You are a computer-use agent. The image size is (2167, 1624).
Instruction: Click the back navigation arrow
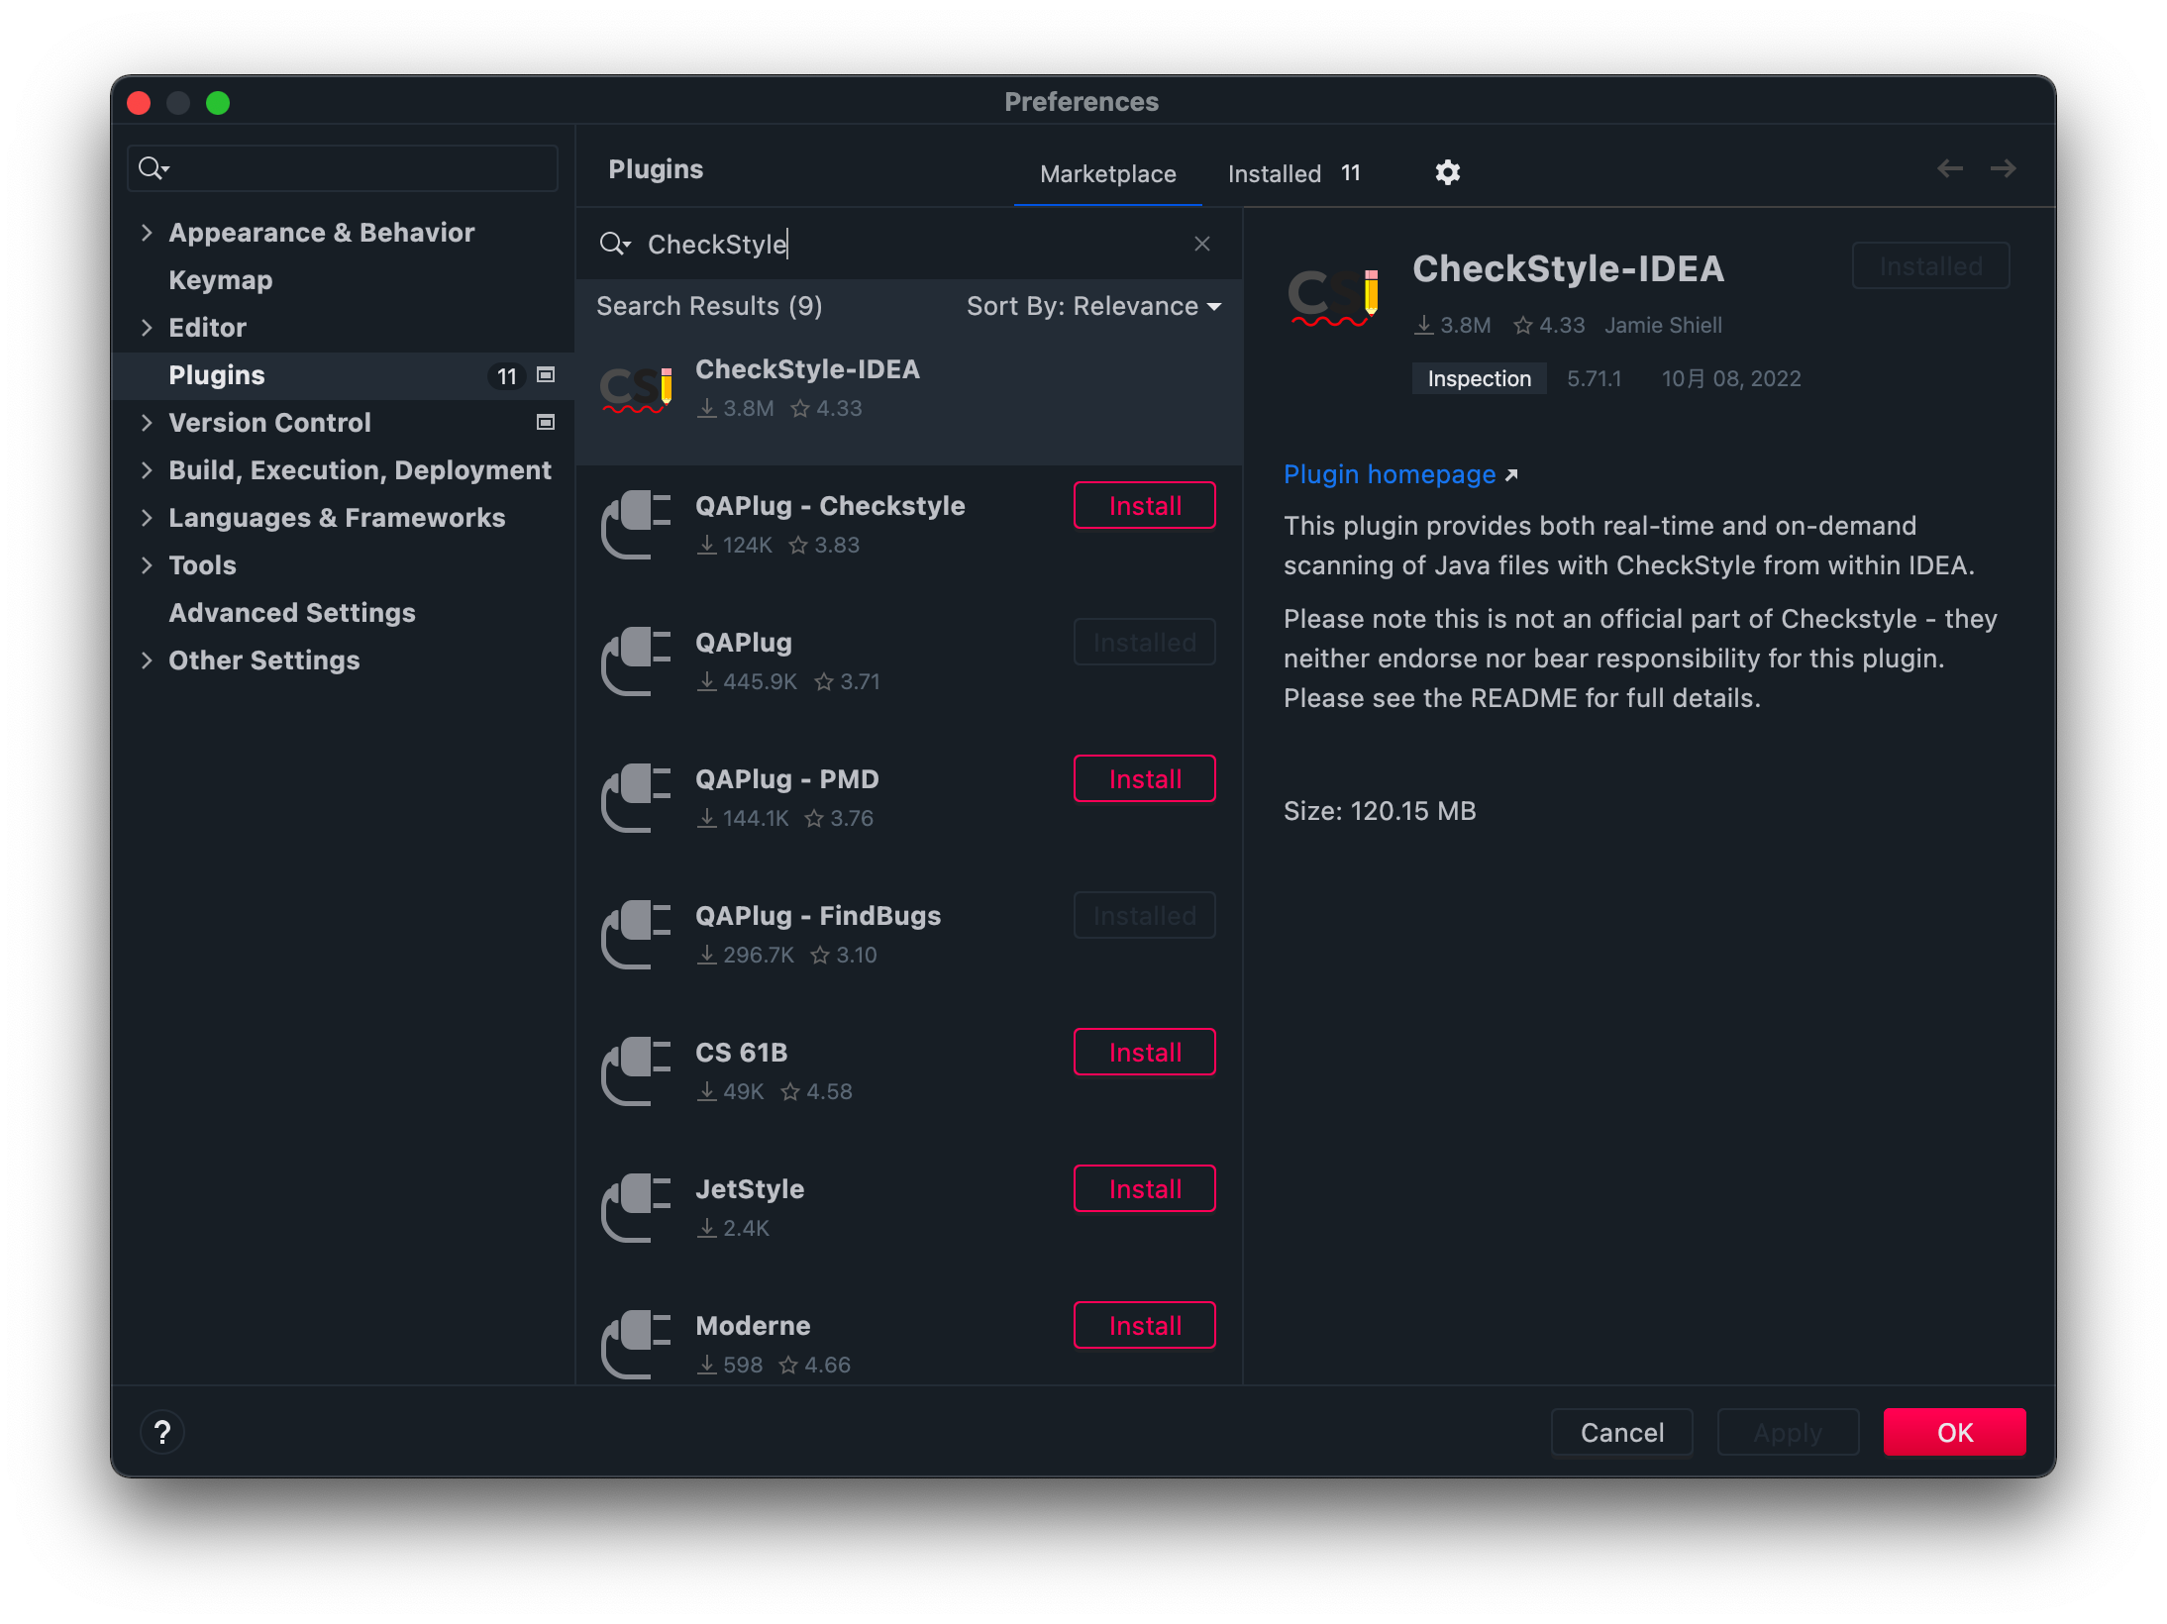click(1949, 169)
